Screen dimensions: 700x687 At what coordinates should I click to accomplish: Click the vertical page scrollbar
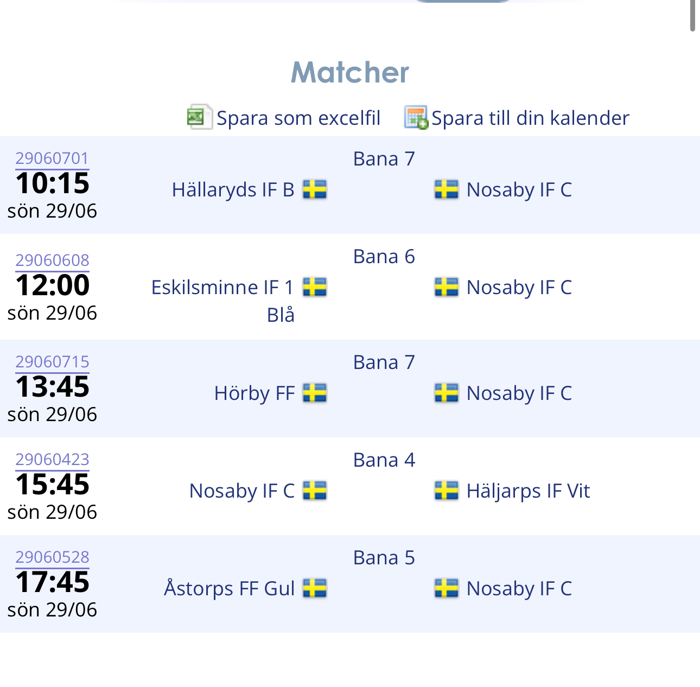692,16
